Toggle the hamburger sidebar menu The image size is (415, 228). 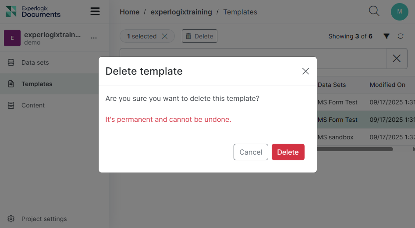(x=95, y=11)
